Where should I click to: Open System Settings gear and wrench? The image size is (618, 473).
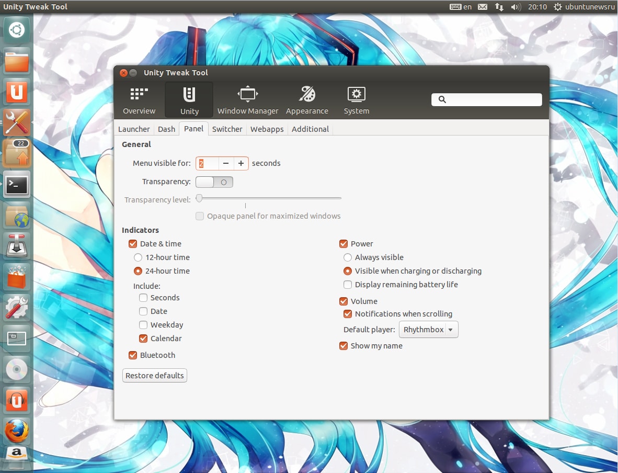tap(17, 308)
